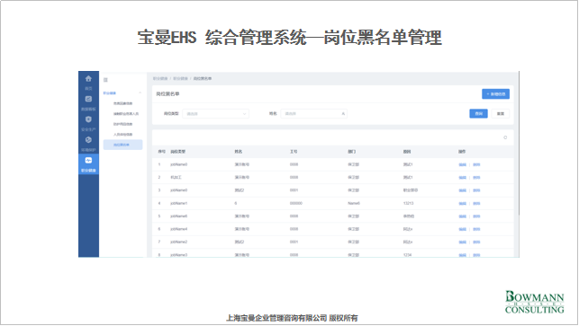Click the 000000 employee number cell

click(x=295, y=203)
